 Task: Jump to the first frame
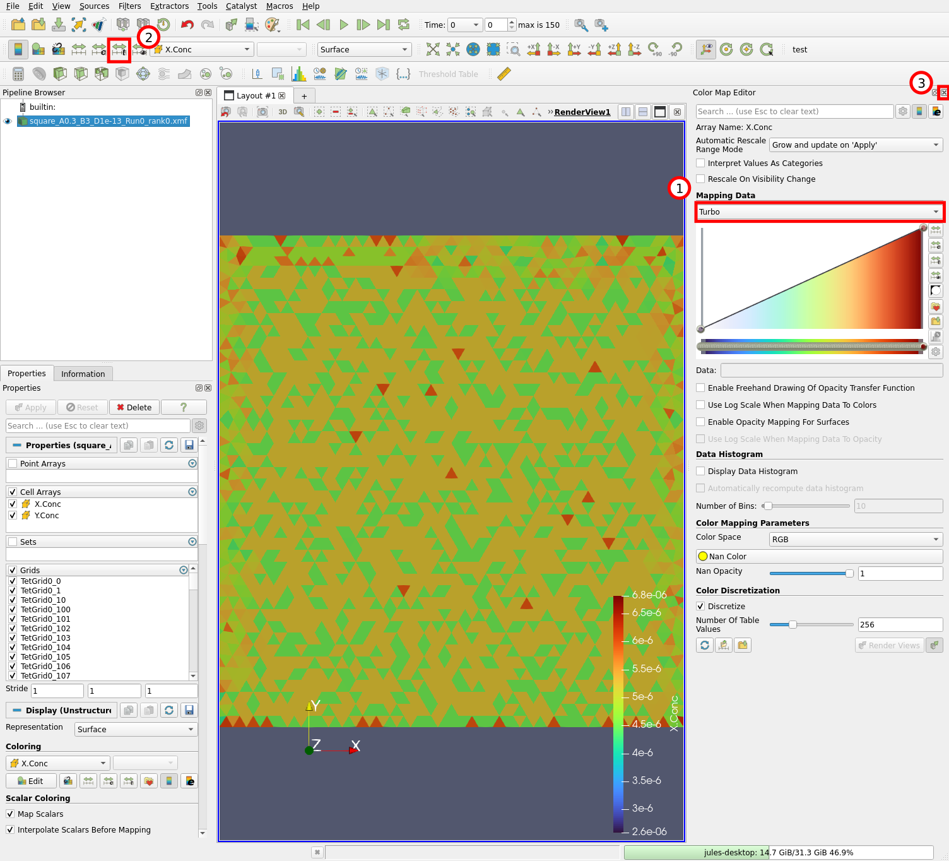(x=303, y=25)
